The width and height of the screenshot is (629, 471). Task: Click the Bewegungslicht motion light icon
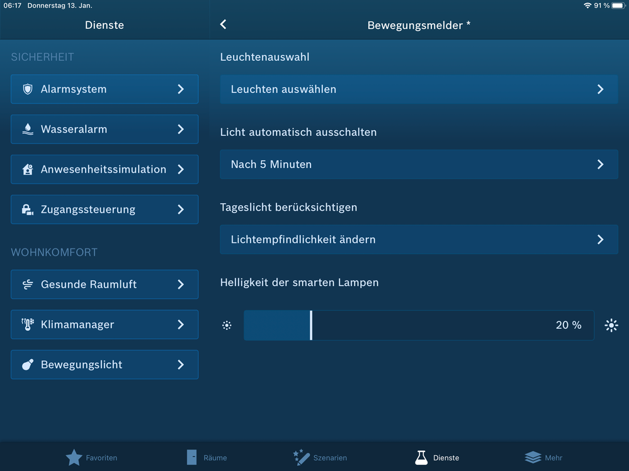pyautogui.click(x=27, y=365)
